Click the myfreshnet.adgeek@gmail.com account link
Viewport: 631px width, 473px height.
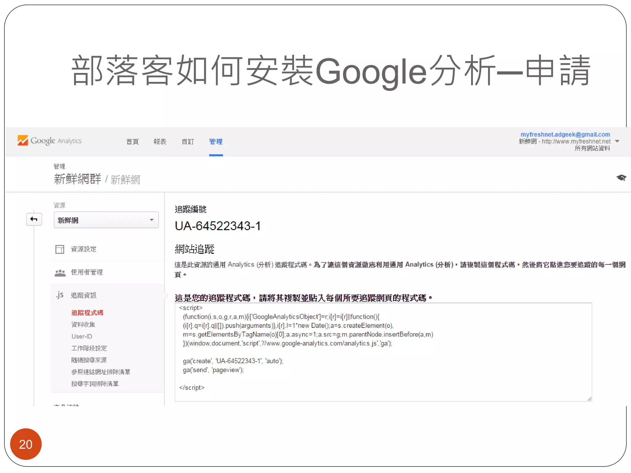point(565,135)
